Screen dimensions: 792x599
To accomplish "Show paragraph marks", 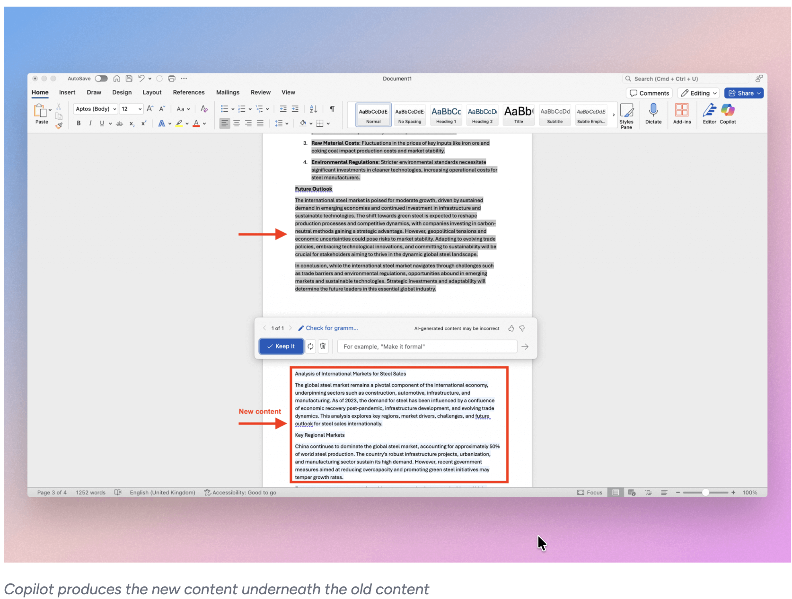I will [332, 109].
